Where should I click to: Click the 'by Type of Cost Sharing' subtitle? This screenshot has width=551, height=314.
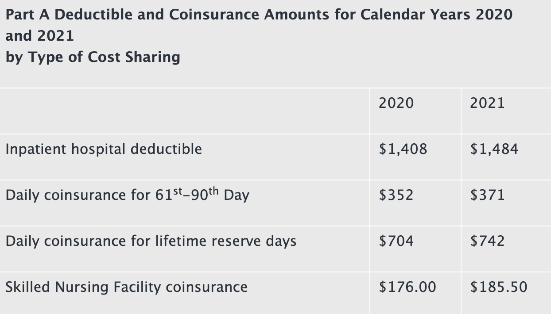coord(93,57)
